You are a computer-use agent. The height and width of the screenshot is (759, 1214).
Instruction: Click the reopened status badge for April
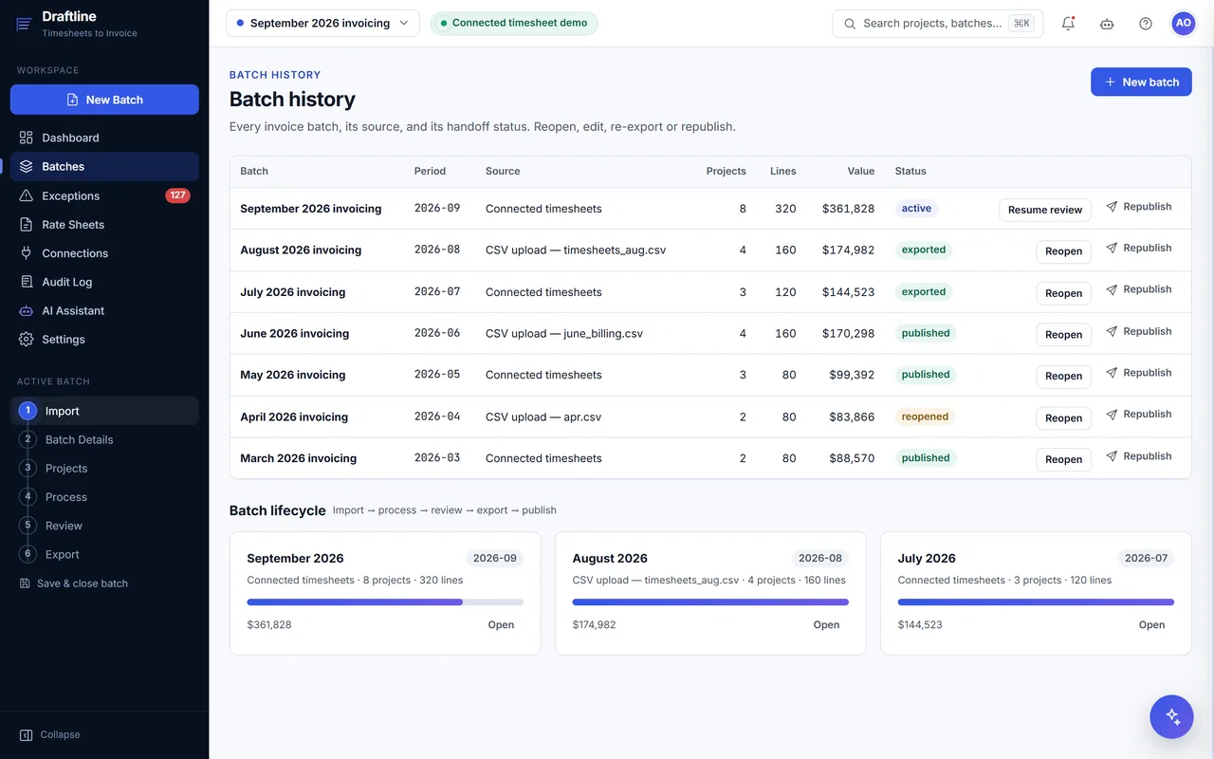click(x=925, y=417)
